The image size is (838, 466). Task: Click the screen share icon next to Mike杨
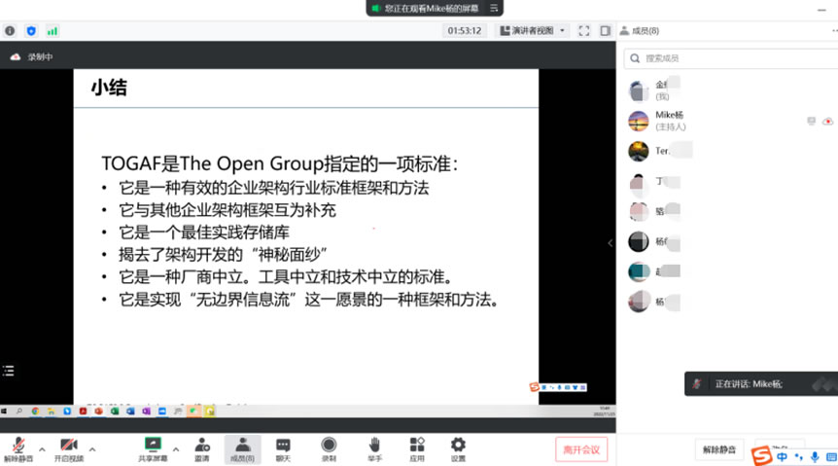click(812, 122)
